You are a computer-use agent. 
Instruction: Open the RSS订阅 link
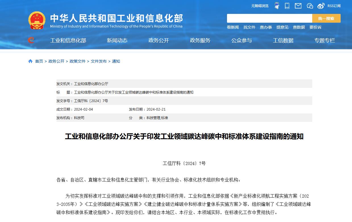tap(334, 6)
